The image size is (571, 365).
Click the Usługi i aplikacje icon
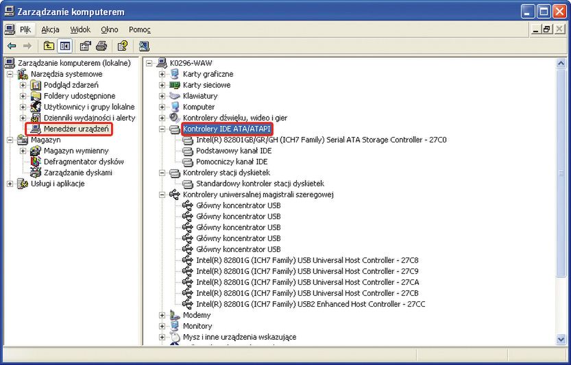click(x=23, y=184)
